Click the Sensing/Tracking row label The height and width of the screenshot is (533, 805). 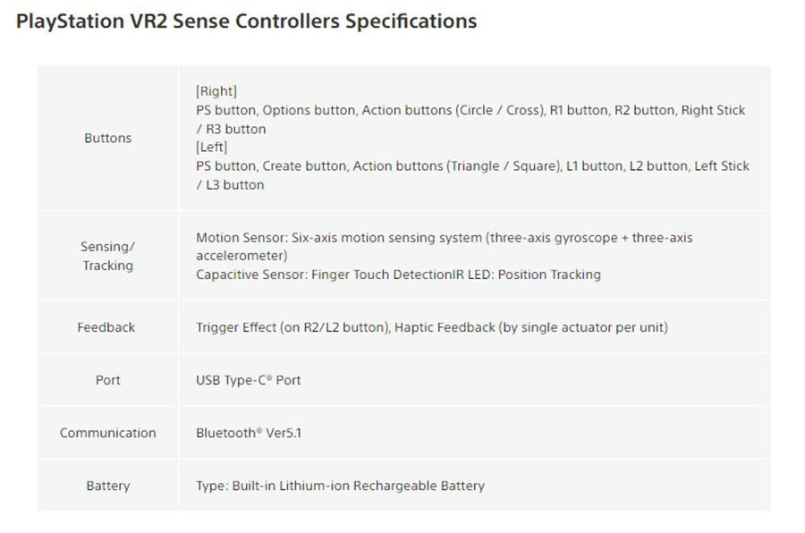(107, 256)
